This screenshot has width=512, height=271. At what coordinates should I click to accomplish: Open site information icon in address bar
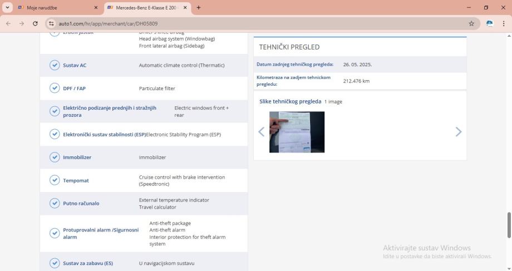coord(51,23)
